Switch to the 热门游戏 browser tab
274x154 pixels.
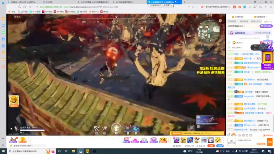pyautogui.click(x=128, y=2)
